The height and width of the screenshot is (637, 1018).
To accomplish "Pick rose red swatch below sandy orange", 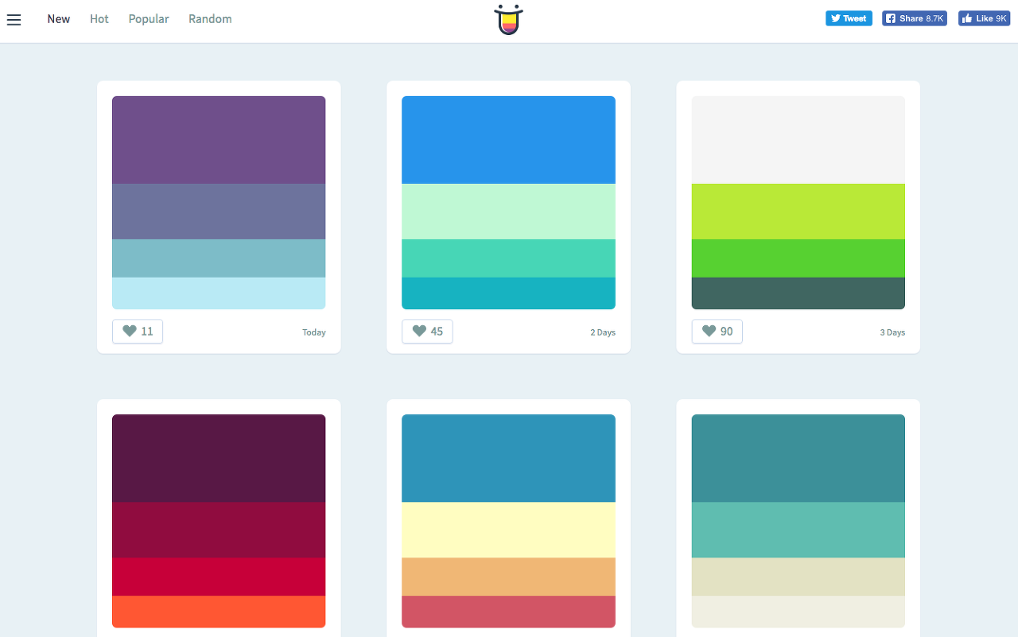I will [x=508, y=612].
